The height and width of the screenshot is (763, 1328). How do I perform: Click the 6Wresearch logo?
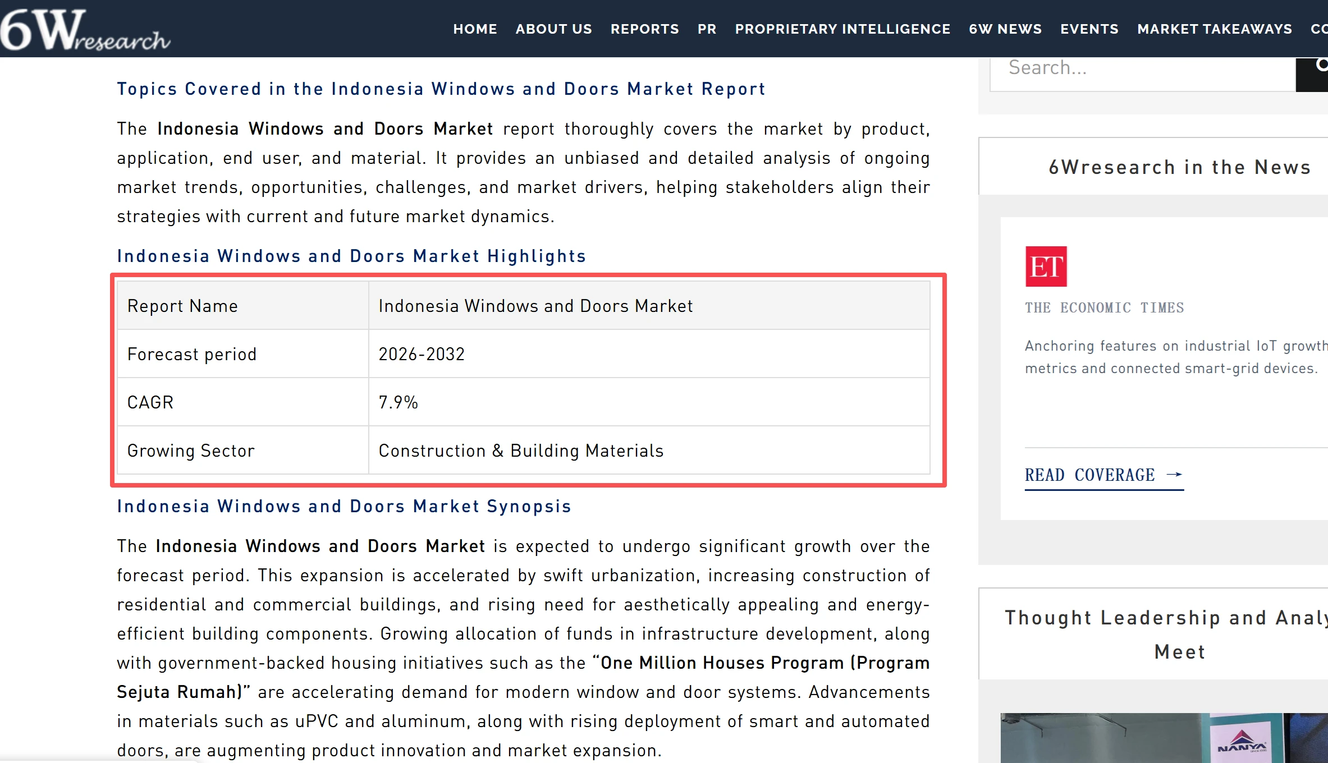(85, 29)
